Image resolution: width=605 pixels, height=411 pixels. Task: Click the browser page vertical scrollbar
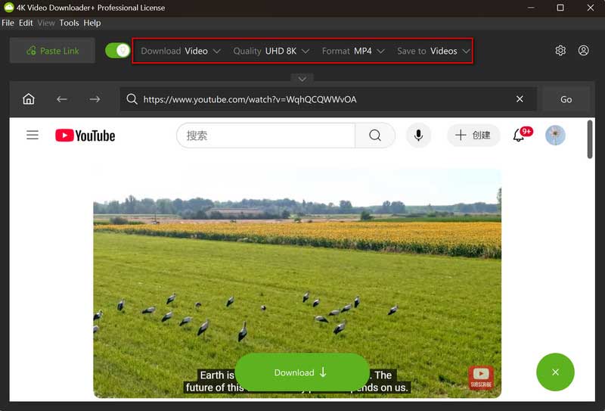coord(590,139)
